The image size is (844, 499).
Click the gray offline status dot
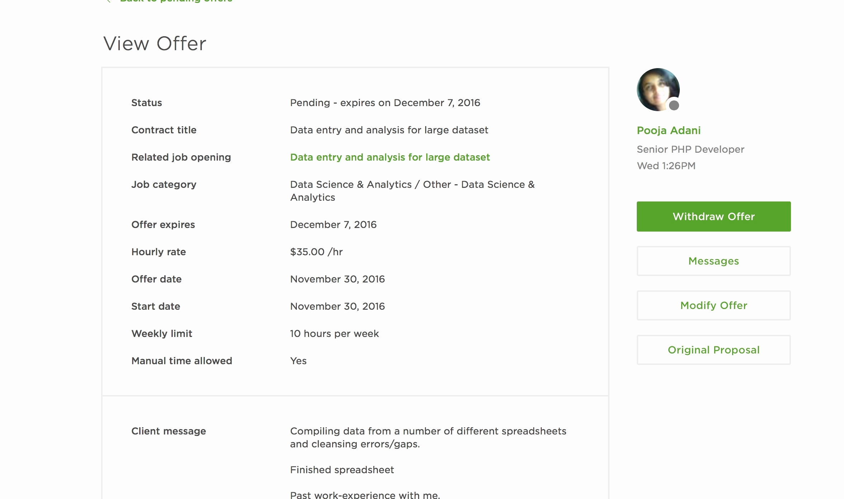pyautogui.click(x=674, y=105)
